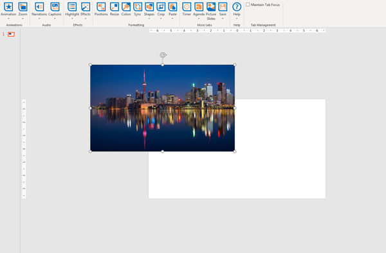Click the top middle handle of picture
This screenshot has width=386, height=253.
tap(163, 65)
